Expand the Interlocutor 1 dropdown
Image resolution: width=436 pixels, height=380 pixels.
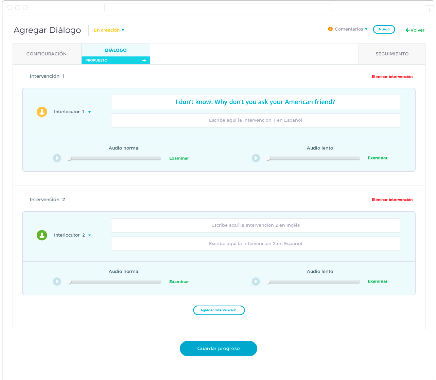tap(89, 112)
